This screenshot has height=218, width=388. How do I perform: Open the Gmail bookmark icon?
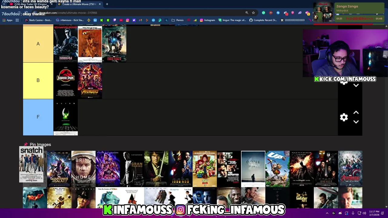tap(140, 20)
